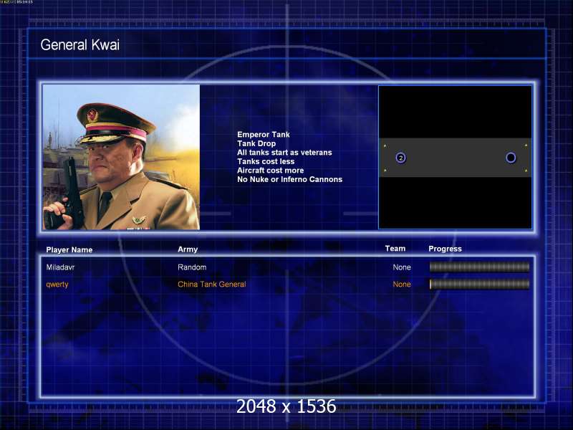
Task: Click the Emperor Tank ability text
Action: click(264, 135)
